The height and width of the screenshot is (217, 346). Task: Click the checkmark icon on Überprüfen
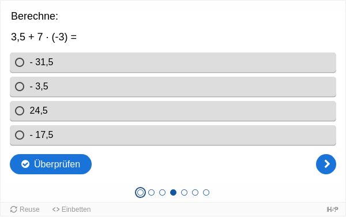(25, 164)
